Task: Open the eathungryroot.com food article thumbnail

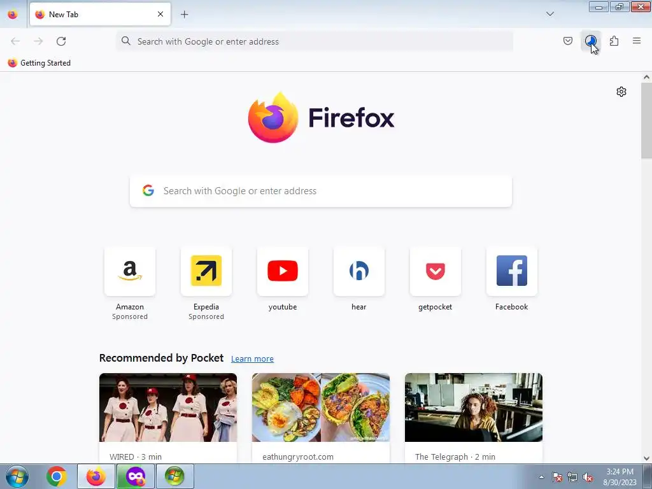Action: 321,407
